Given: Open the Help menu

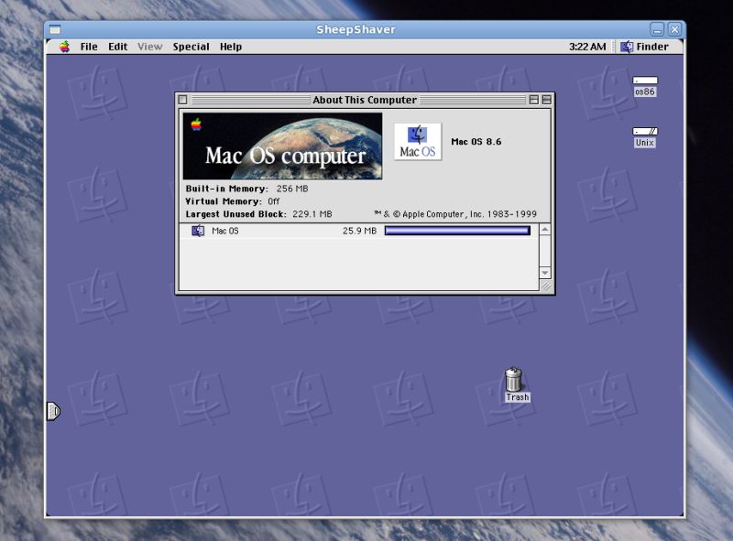Looking at the screenshot, I should point(231,47).
